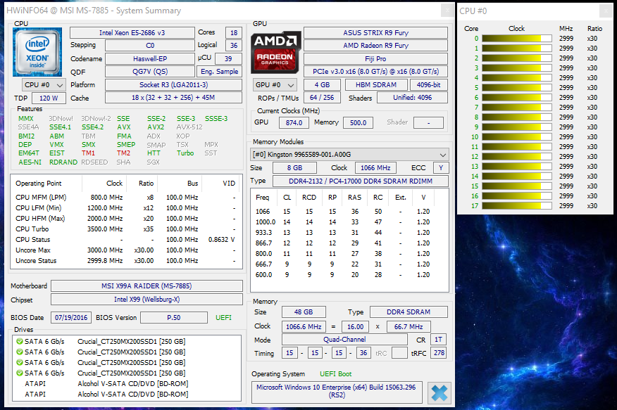Click third Crucial SSD green status icon
The width and height of the screenshot is (617, 410).
[x=19, y=362]
